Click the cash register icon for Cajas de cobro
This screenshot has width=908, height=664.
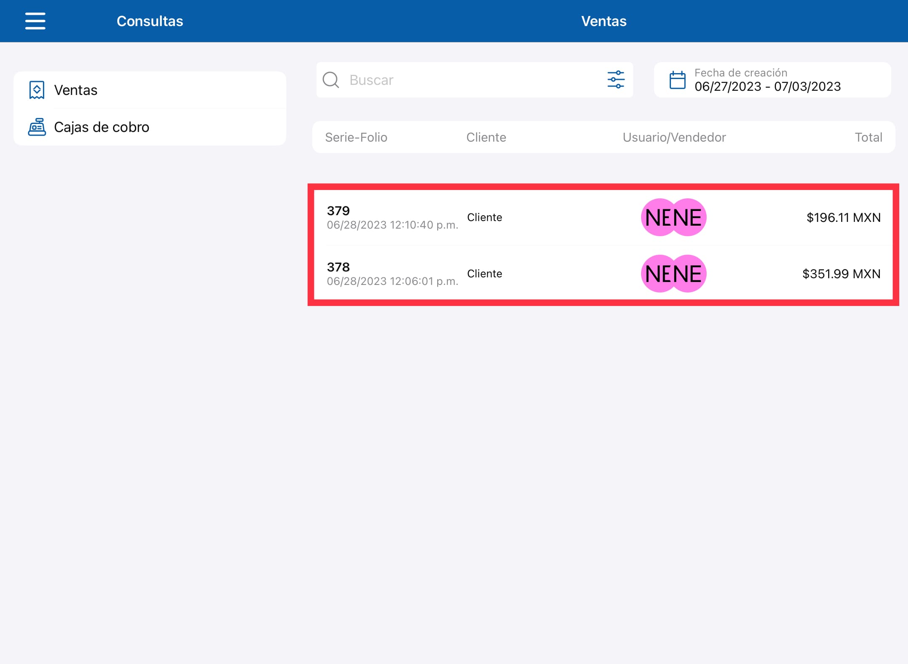coord(37,127)
